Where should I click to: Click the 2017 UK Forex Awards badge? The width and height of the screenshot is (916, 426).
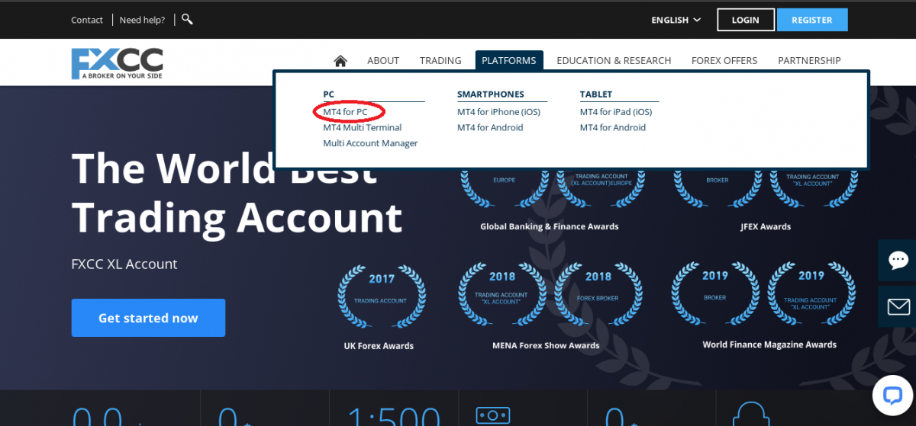click(x=382, y=296)
